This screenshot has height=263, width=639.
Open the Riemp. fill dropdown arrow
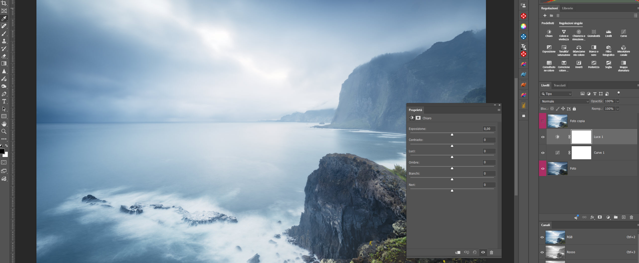[618, 109]
